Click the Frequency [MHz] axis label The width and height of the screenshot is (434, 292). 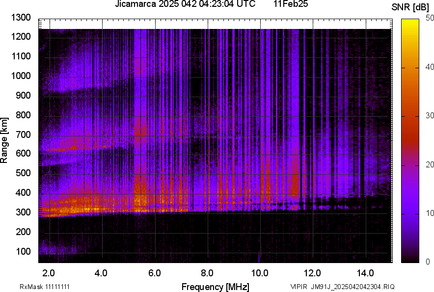click(x=215, y=287)
